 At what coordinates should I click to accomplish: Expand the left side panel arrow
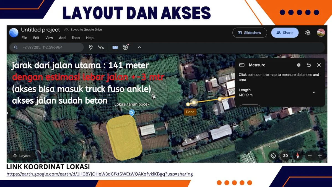[8, 113]
